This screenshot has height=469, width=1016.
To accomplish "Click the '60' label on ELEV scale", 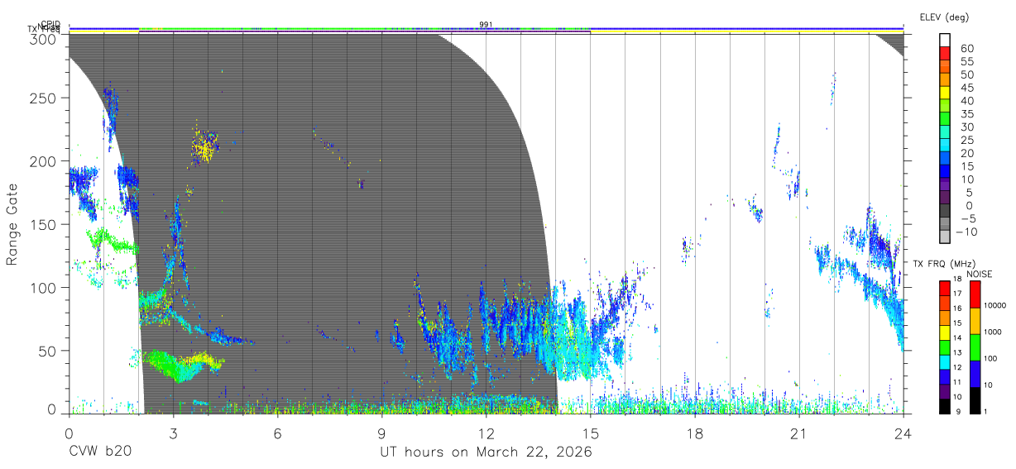I will pyautogui.click(x=966, y=49).
